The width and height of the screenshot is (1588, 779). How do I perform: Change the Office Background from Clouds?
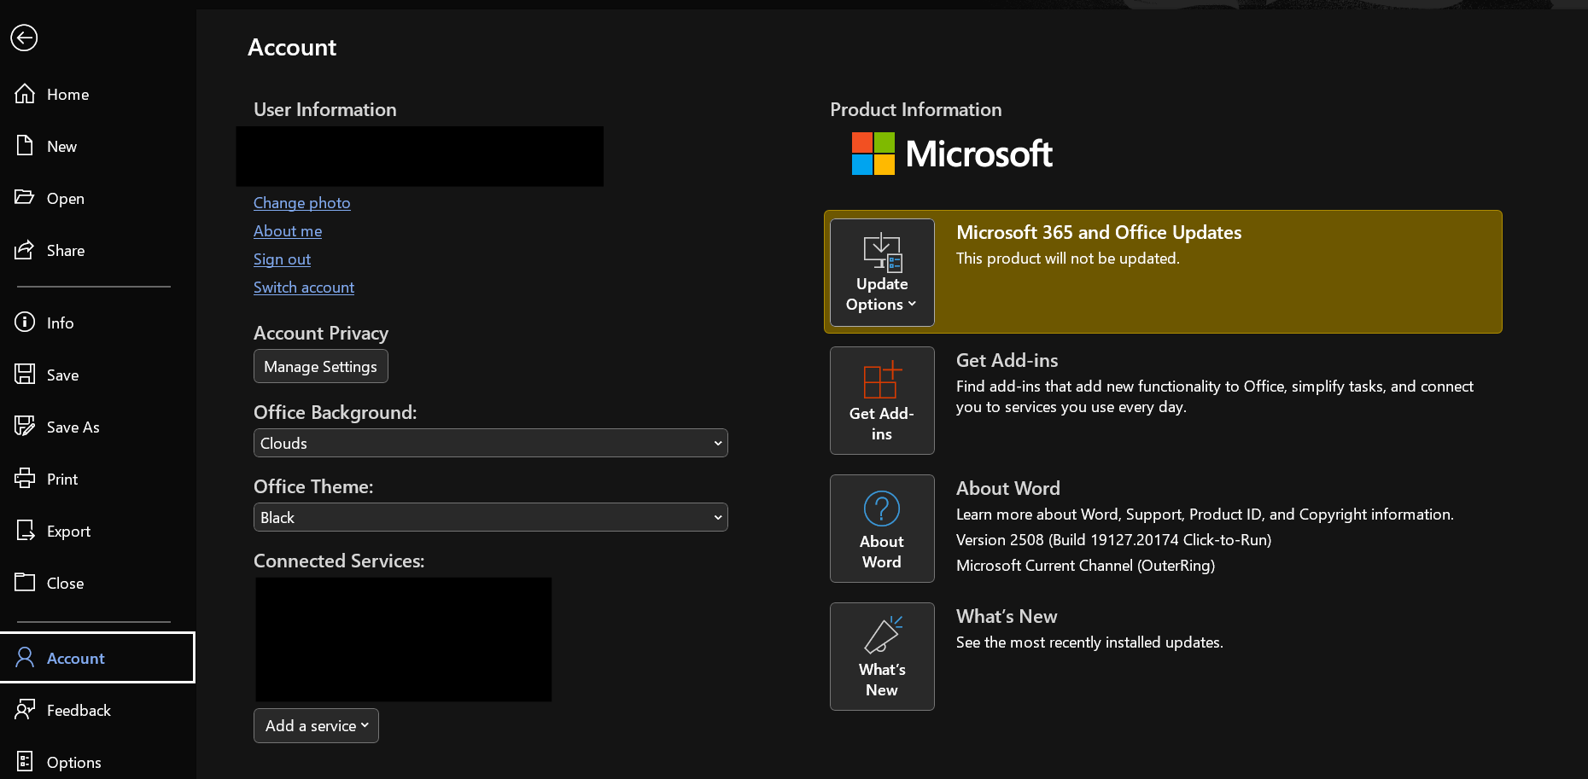pos(490,443)
